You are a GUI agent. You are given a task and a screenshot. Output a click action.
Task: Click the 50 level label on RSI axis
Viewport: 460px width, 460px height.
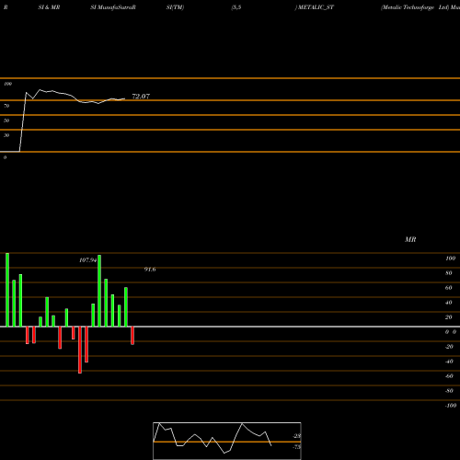(x=6, y=121)
